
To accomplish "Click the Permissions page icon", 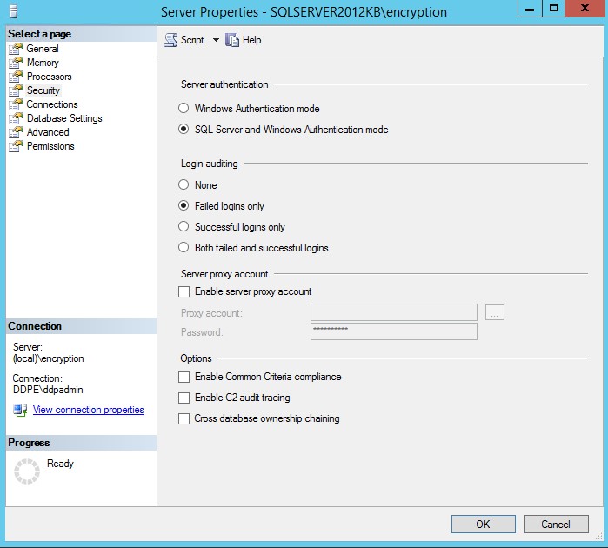I will 16,146.
